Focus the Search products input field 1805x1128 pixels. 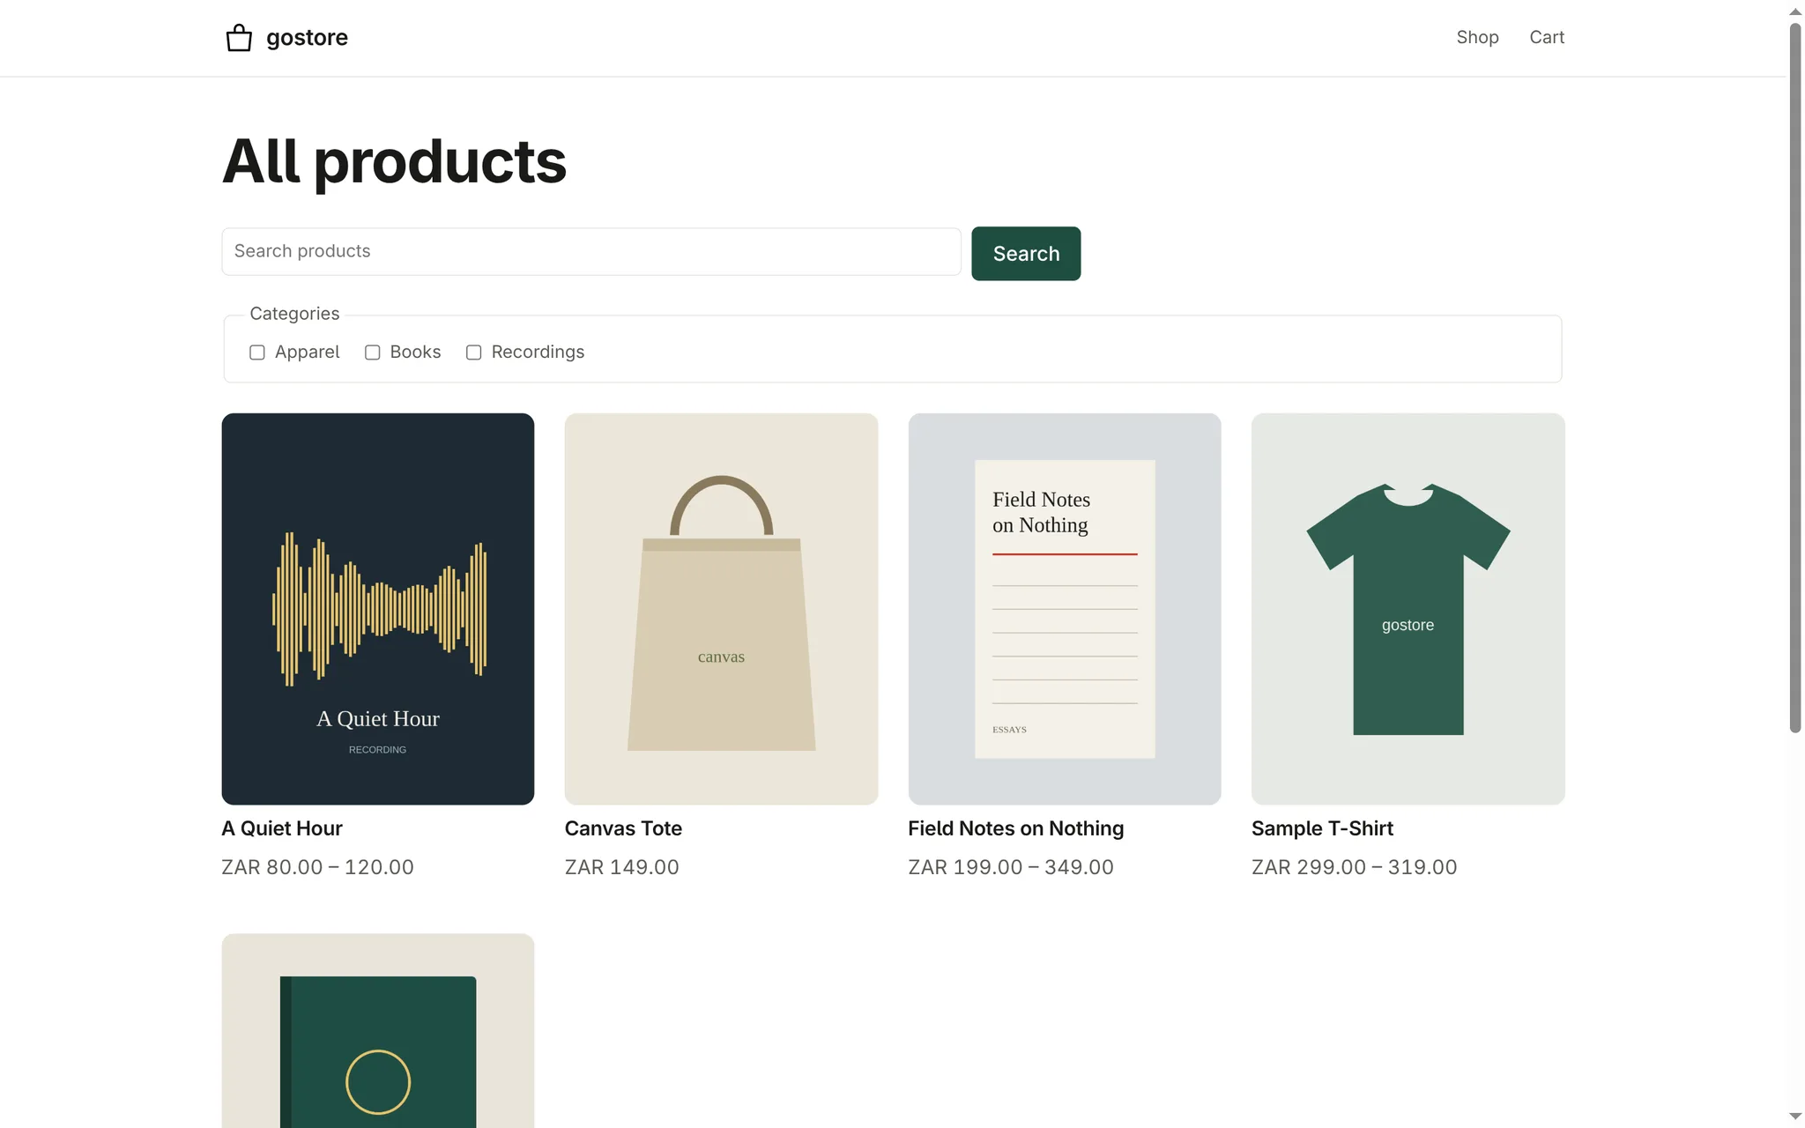(x=591, y=252)
